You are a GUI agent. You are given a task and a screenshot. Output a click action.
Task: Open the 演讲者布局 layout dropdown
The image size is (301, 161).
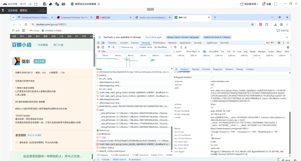249,4
